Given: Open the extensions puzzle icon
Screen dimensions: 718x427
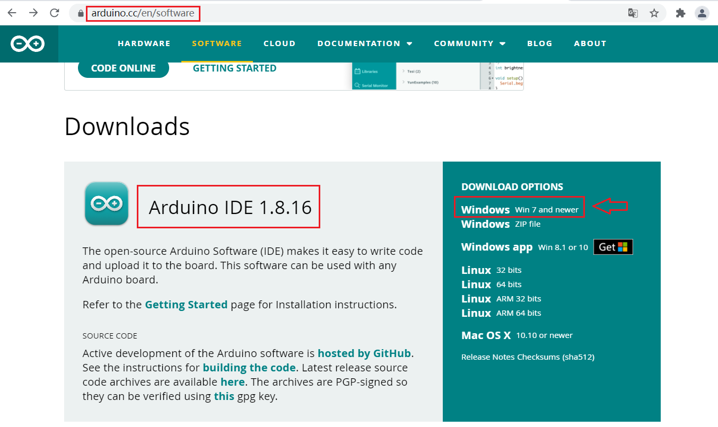Looking at the screenshot, I should 680,13.
